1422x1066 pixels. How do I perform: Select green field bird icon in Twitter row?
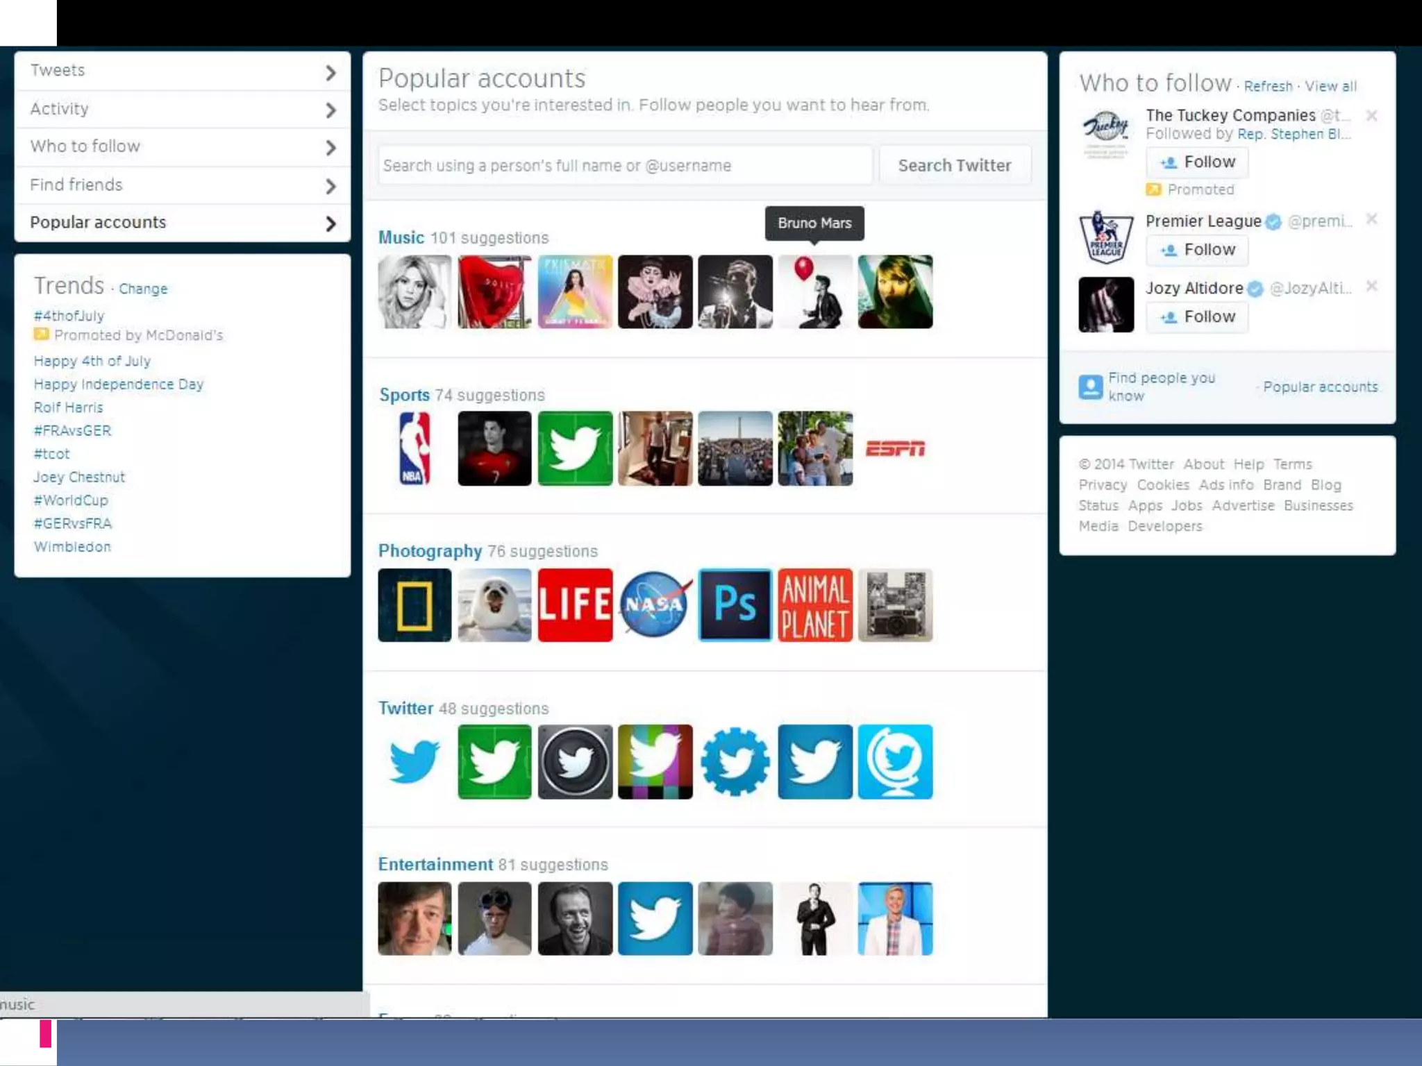click(494, 762)
